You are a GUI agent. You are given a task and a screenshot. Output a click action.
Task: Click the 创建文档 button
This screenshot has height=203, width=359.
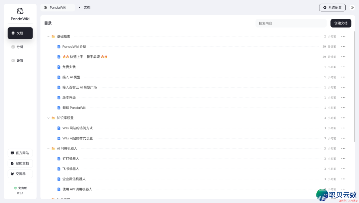pos(341,23)
